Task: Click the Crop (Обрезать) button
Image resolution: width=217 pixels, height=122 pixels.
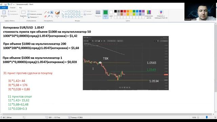Action: coord(32,11)
